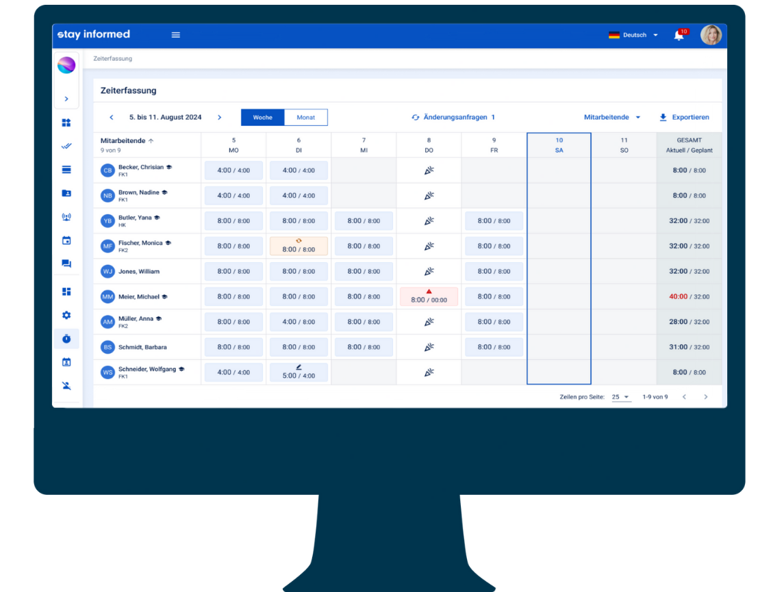Expand the Mitarbeitende filter dropdown

coord(612,118)
